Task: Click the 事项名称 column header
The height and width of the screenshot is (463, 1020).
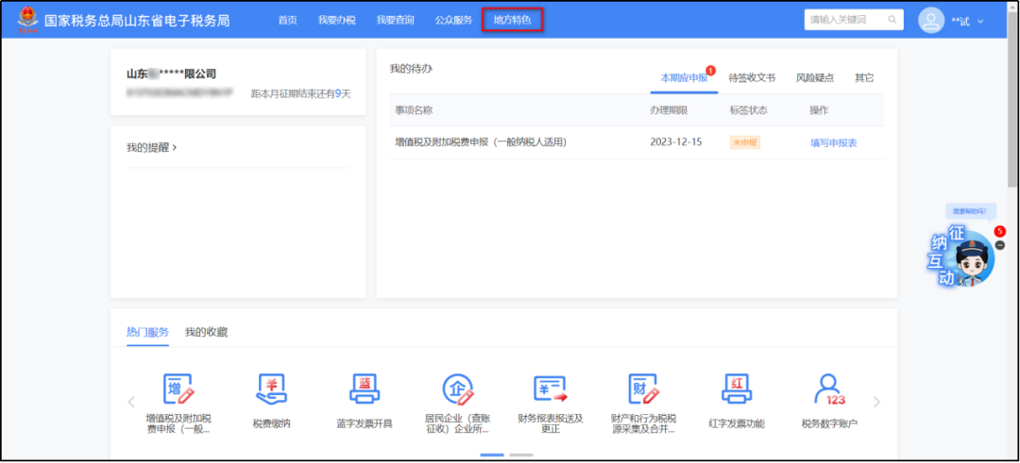Action: pyautogui.click(x=414, y=110)
